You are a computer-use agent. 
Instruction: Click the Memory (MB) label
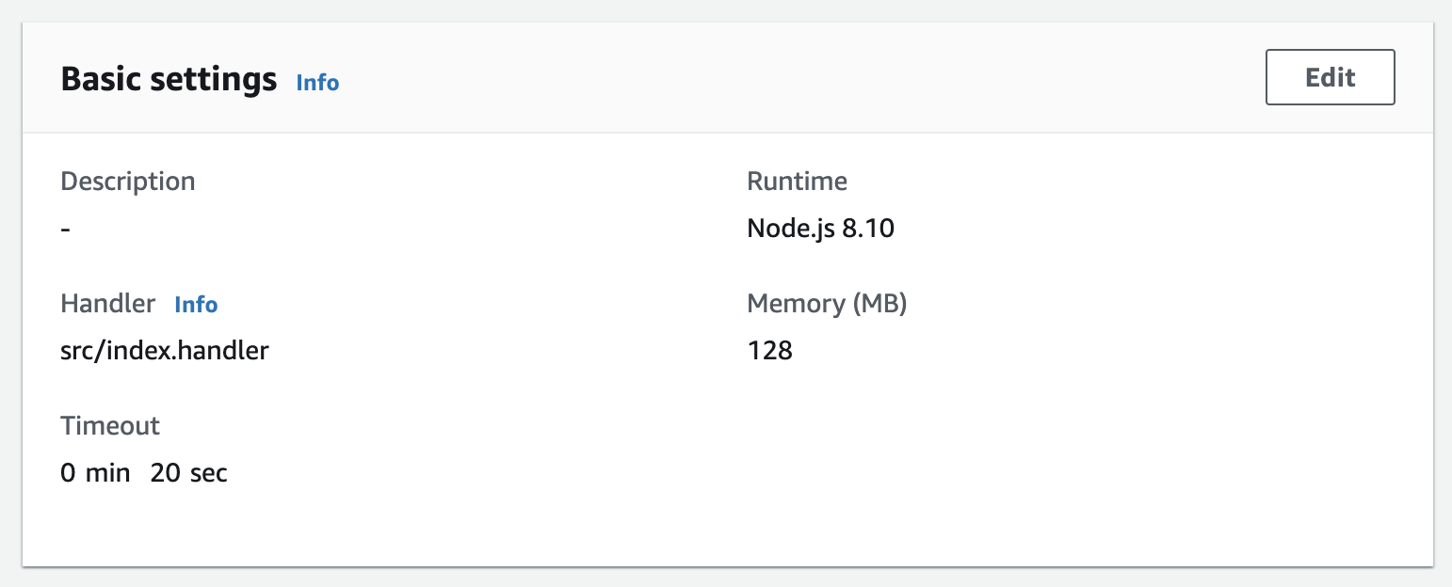click(826, 303)
